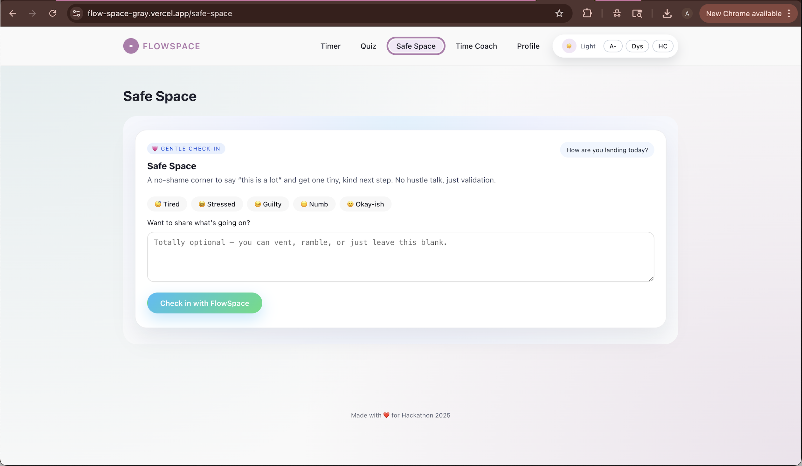
Task: Reload the page
Action: click(52, 13)
